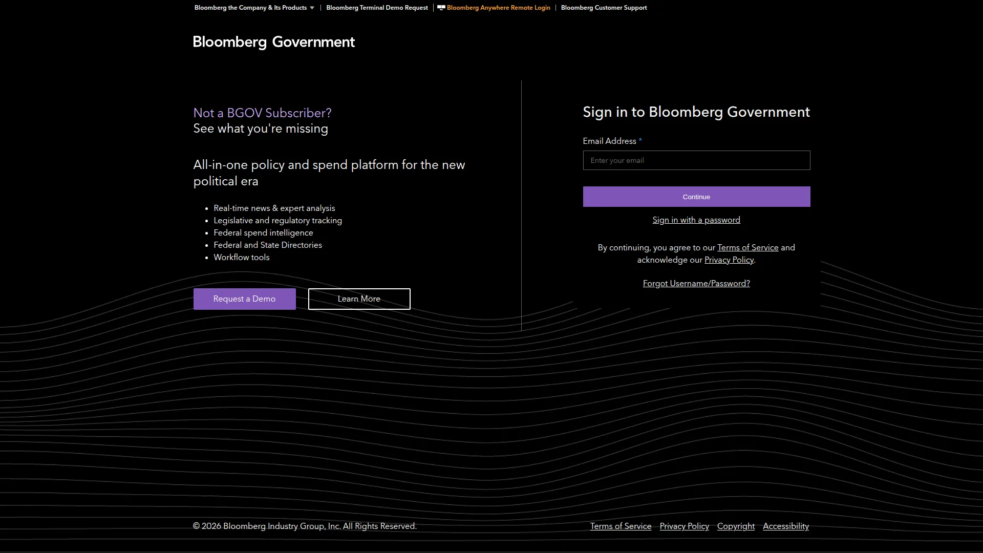Open footer Accessibility link
The width and height of the screenshot is (983, 553).
click(x=786, y=526)
